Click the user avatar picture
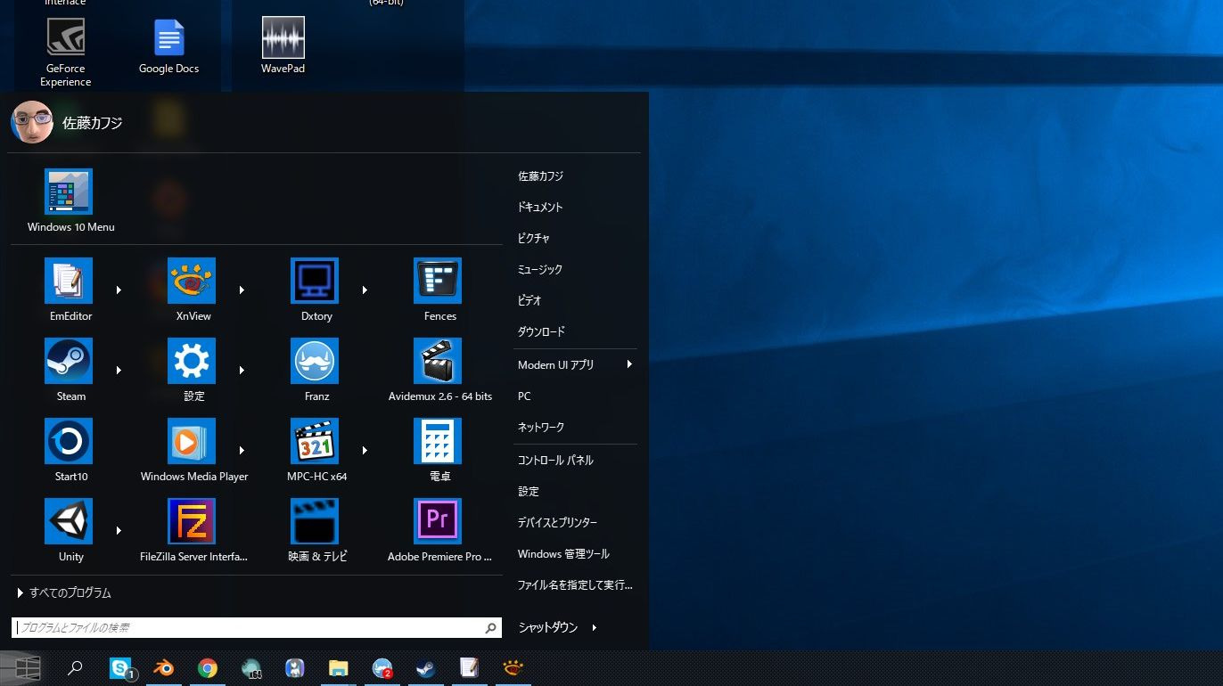This screenshot has height=686, width=1223. 32,122
